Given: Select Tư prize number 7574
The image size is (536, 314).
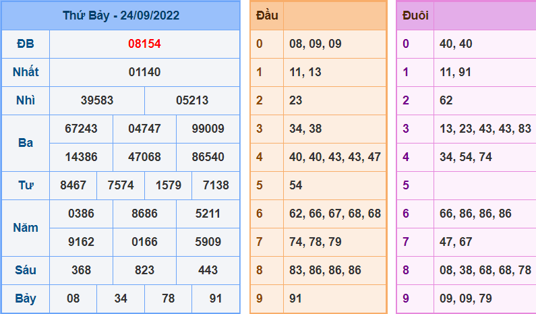Looking at the screenshot, I should click(121, 185).
